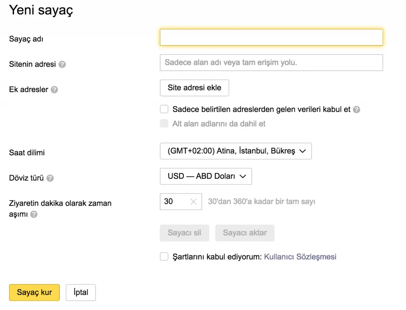Click the Saat dilimi label
This screenshot has width=406, height=310.
(27, 153)
